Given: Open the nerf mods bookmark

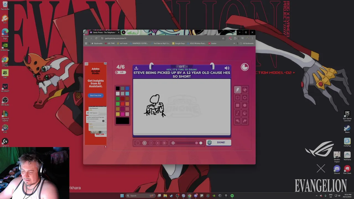Looking at the screenshot, I should pos(122,43).
